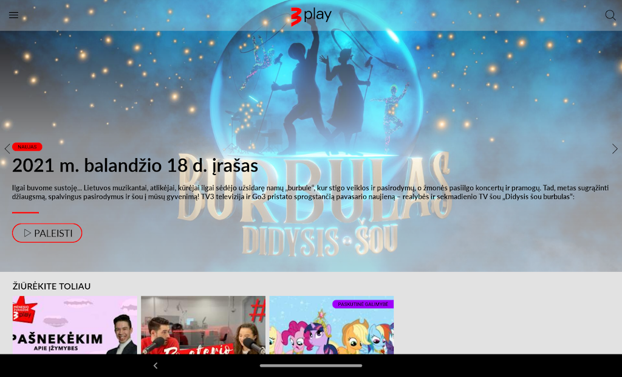
Task: Open the radio studio show thumbnail
Action: (203, 325)
